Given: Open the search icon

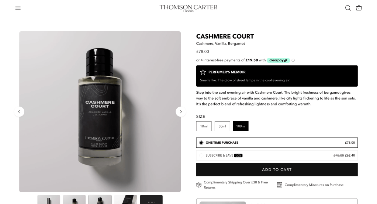Looking at the screenshot, I should tap(347, 8).
